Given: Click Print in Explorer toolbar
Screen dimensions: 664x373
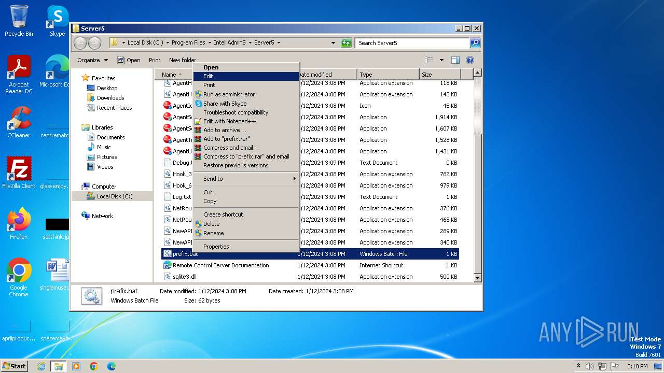Looking at the screenshot, I should 155,60.
